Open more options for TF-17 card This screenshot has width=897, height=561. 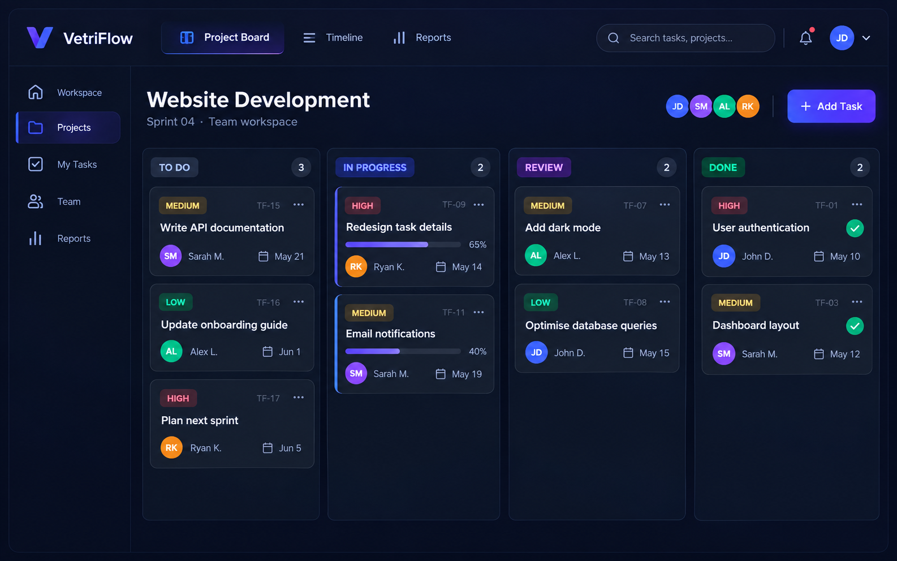(299, 398)
